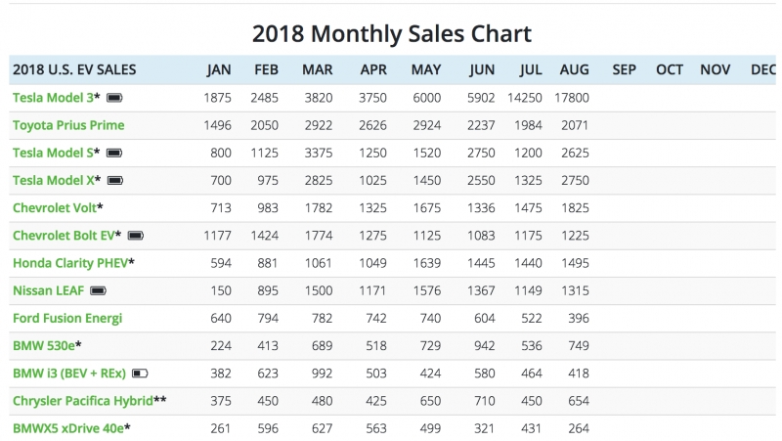The width and height of the screenshot is (782, 441).
Task: Click the 2018 U.S. EV SALES header
Action: (74, 69)
